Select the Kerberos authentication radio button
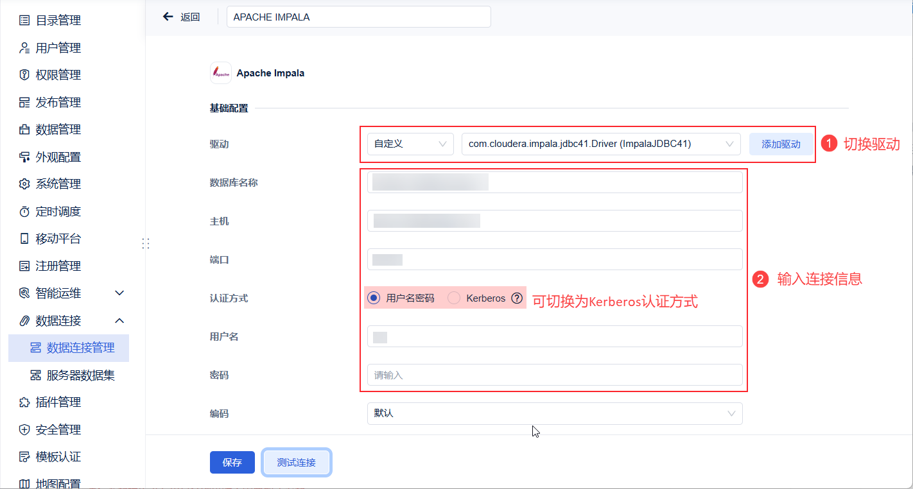 point(454,298)
